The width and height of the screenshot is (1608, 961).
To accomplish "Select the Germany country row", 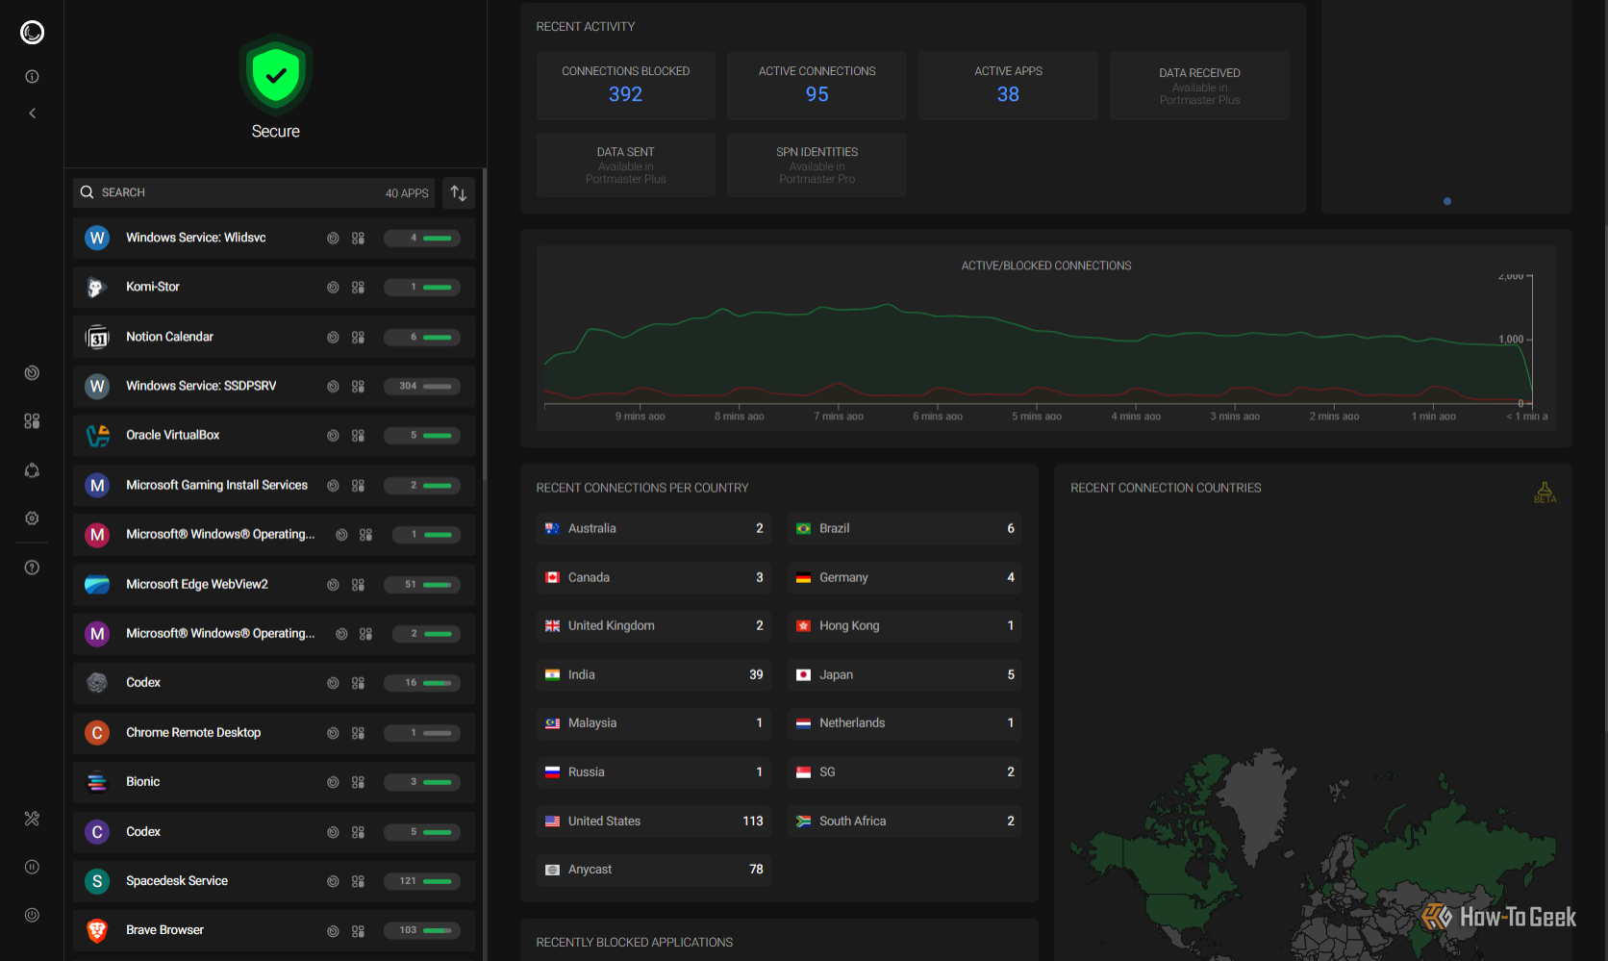I will click(x=905, y=578).
